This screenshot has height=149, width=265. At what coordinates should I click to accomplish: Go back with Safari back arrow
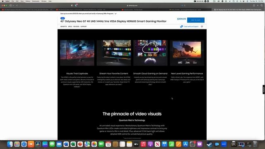(x=17, y=5)
